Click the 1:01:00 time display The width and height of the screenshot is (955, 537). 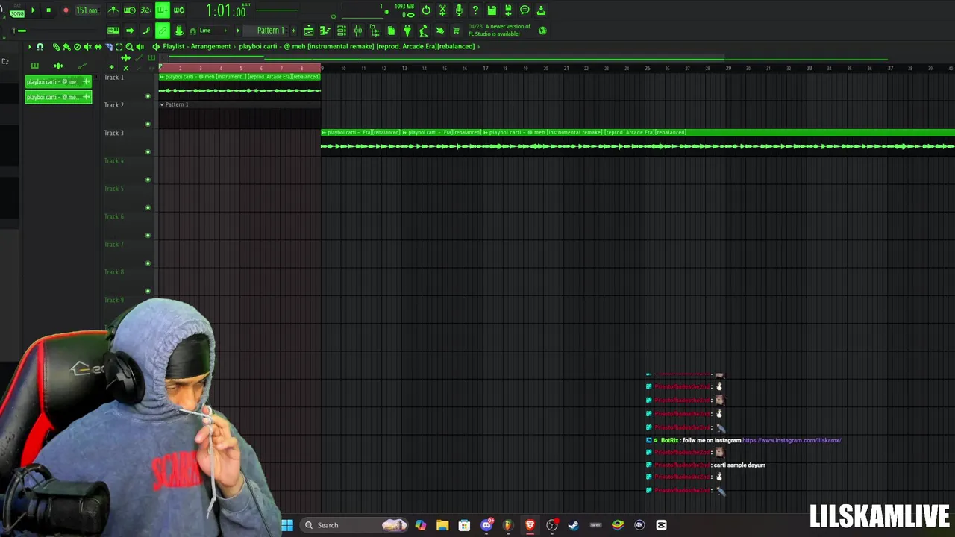[x=226, y=11]
